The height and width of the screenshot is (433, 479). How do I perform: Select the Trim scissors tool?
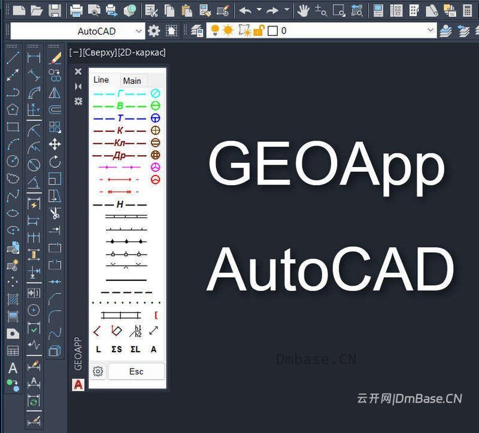click(x=55, y=213)
